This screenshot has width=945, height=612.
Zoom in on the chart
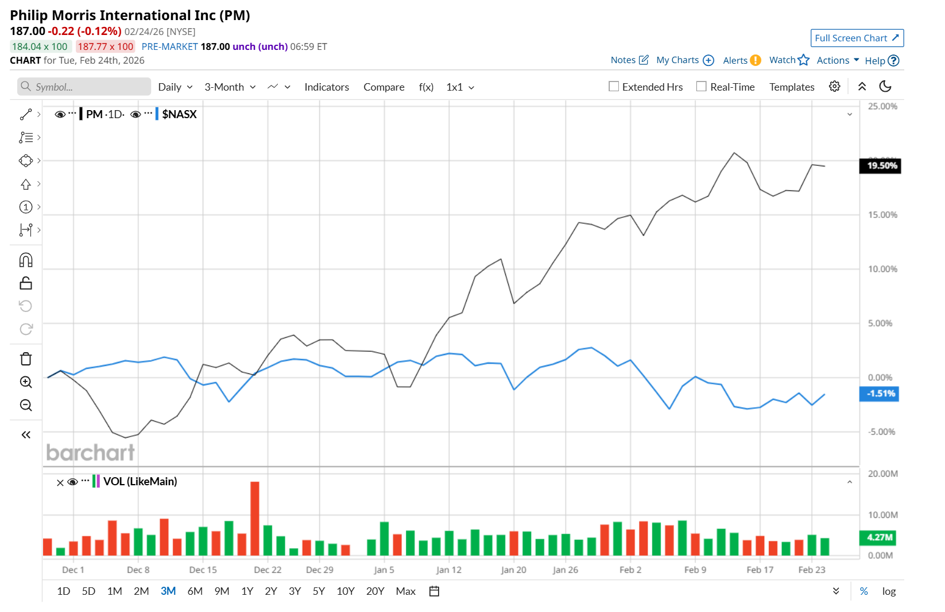[26, 382]
